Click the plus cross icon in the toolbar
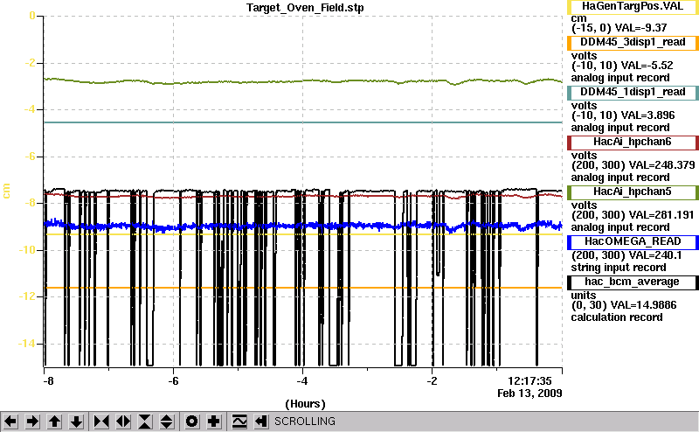The height and width of the screenshot is (432, 699). click(214, 422)
